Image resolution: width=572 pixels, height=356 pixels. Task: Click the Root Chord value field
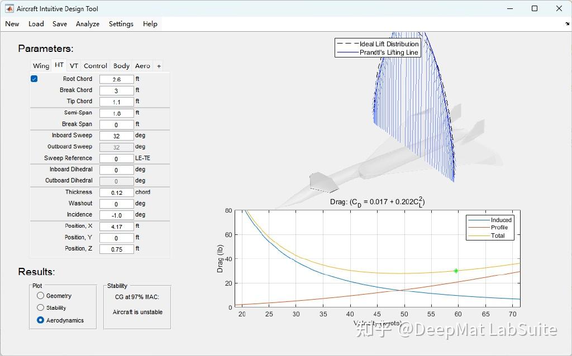[116, 79]
